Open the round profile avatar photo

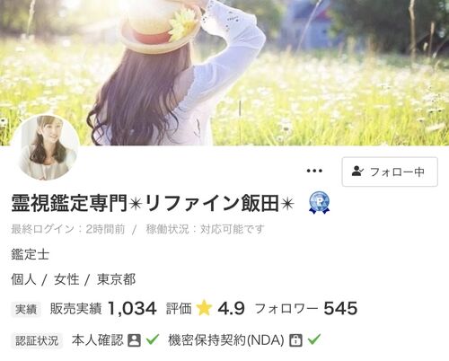(46, 147)
